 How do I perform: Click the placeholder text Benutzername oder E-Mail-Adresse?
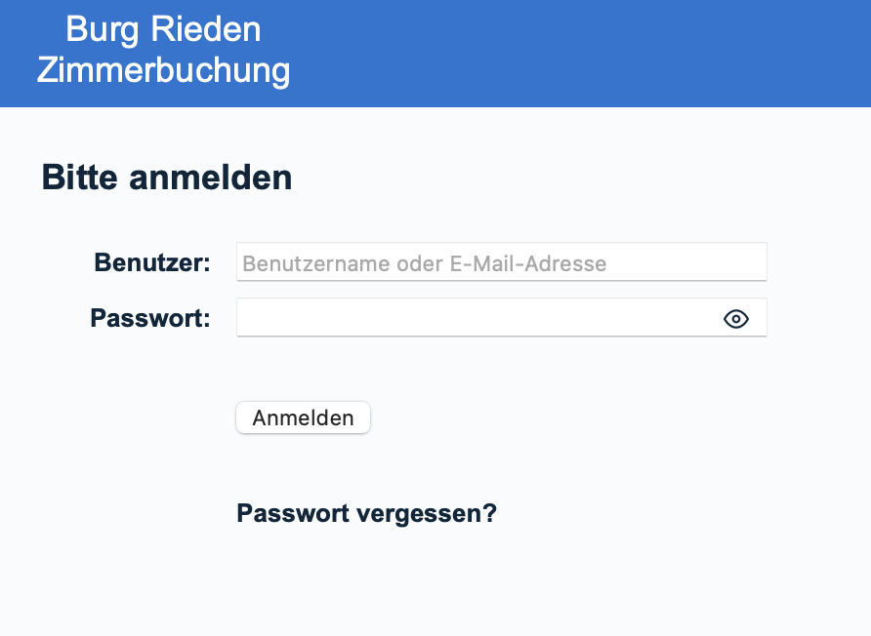[x=425, y=263]
